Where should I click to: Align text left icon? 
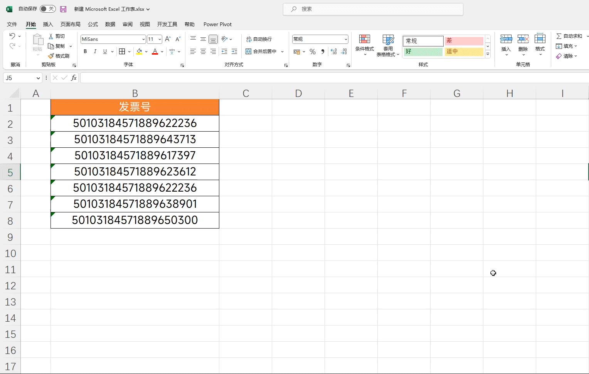click(193, 51)
